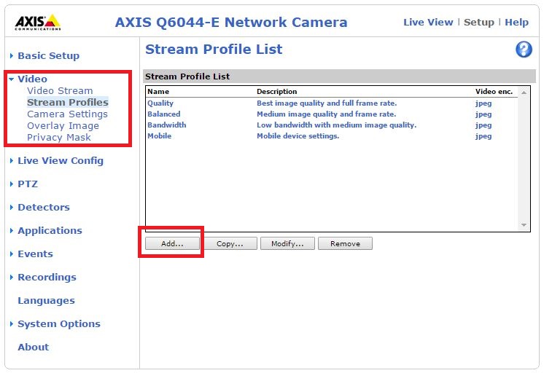The height and width of the screenshot is (373, 544).
Task: Click the blue help question mark icon
Action: click(x=523, y=50)
